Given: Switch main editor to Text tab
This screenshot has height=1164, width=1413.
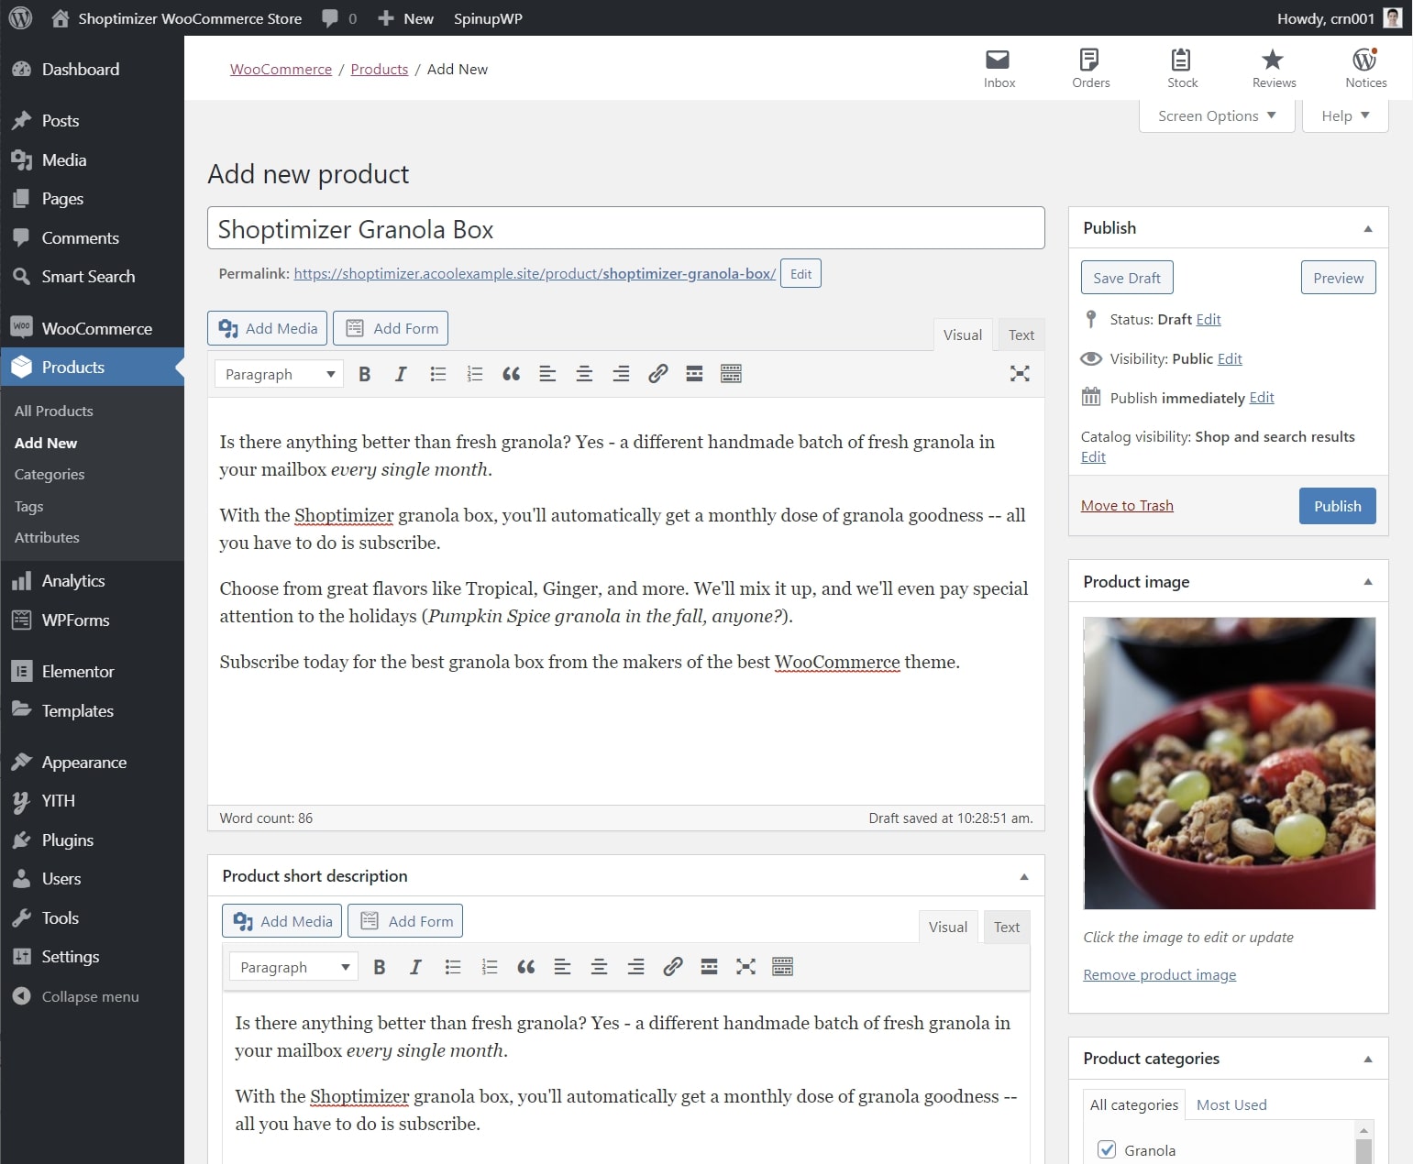Looking at the screenshot, I should [x=1021, y=335].
